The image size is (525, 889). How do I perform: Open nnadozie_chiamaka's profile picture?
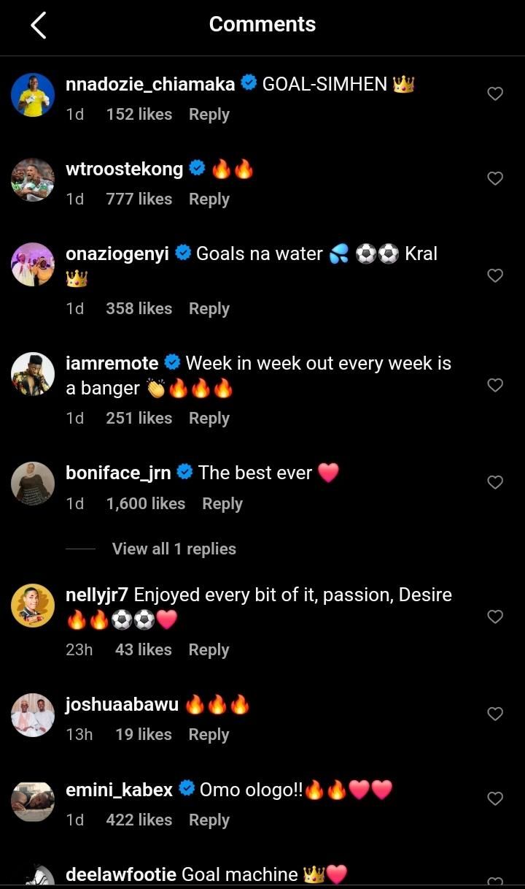[x=33, y=95]
